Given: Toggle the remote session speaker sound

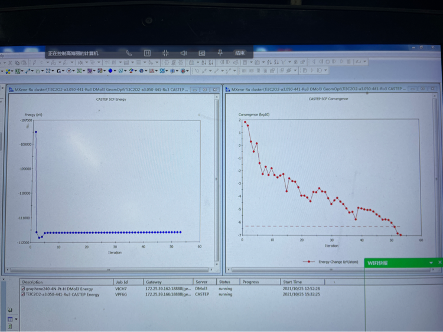Looking at the screenshot, I should (184, 53).
